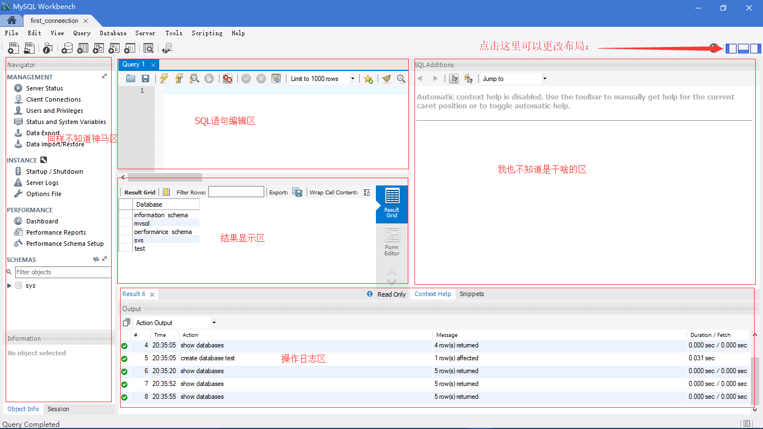This screenshot has width=763, height=429.
Task: Execute statement under cursor icon
Action: (179, 79)
